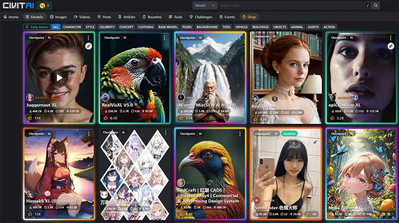
Task: Filter by ASSETS category
Action: [313, 27]
